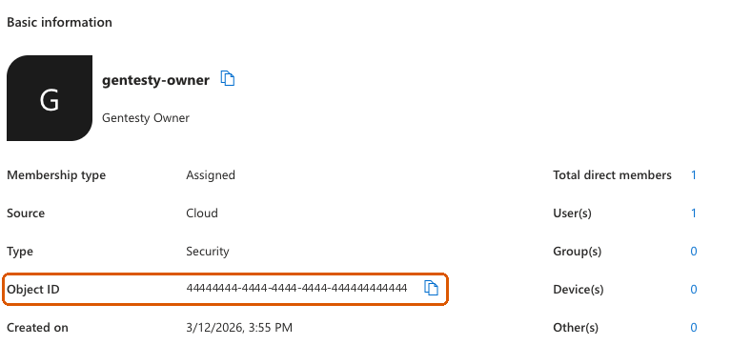Click the Security type value

pos(208,252)
